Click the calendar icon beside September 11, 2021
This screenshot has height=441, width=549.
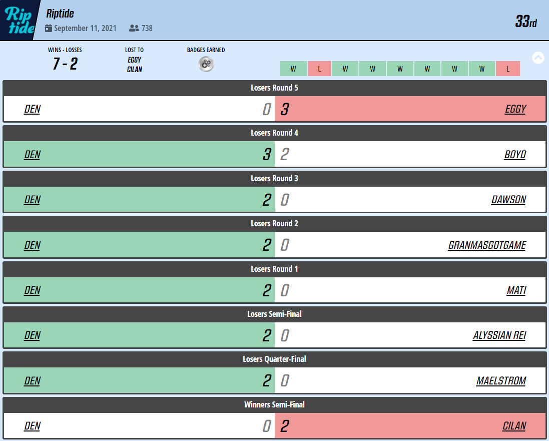pos(48,29)
